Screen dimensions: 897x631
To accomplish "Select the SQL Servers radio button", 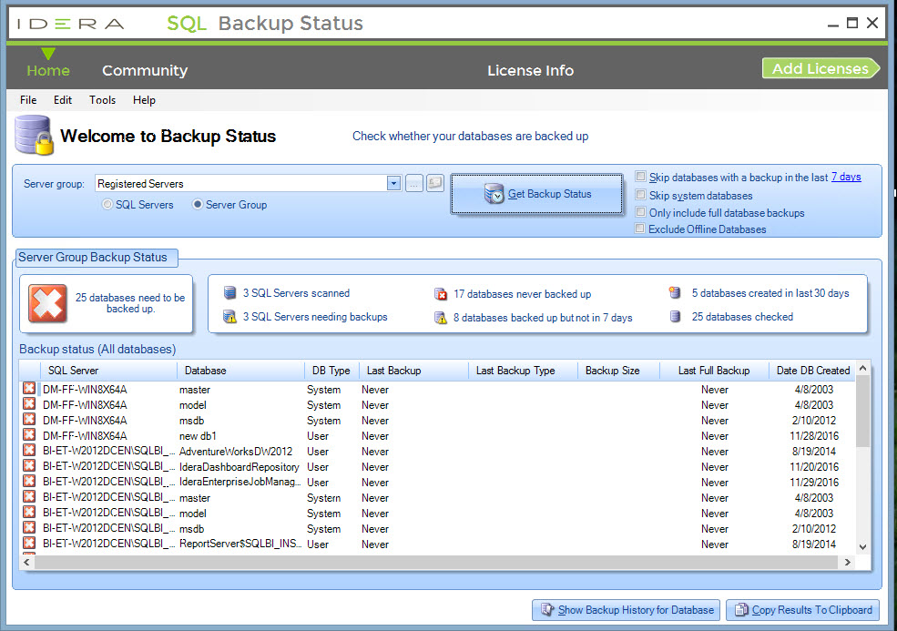I will (x=107, y=204).
